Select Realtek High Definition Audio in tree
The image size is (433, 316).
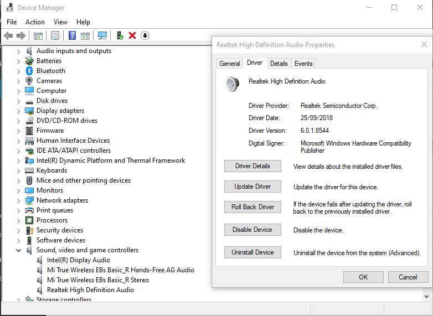[x=90, y=290]
